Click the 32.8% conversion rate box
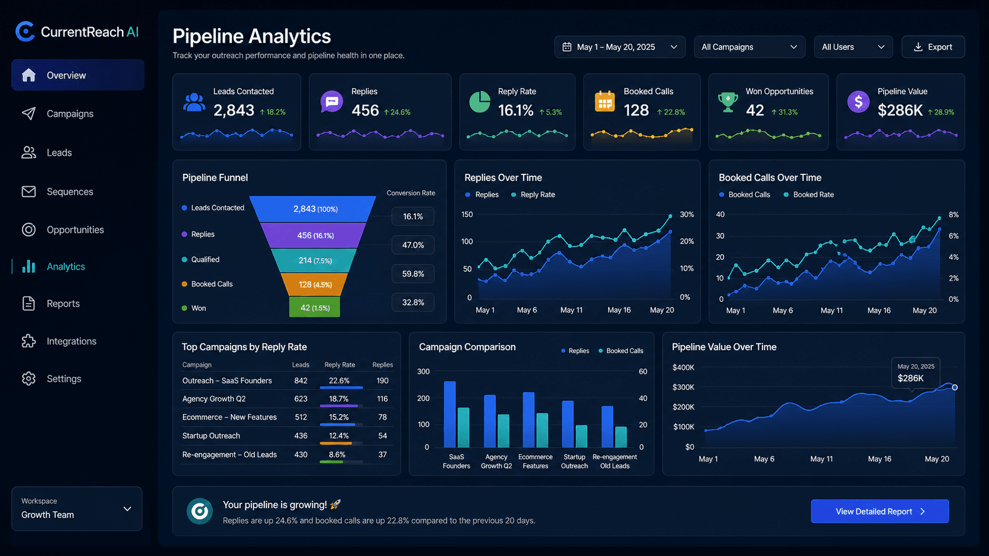 (x=413, y=302)
